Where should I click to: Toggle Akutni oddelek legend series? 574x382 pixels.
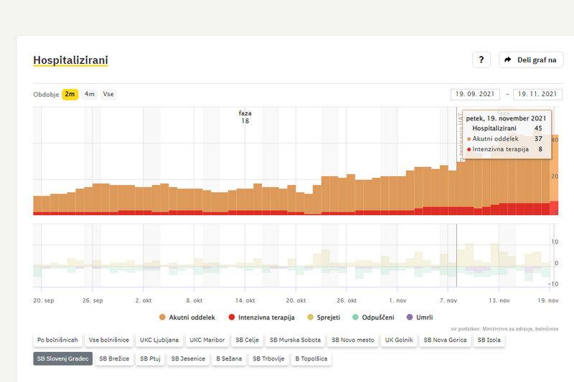[x=189, y=317]
